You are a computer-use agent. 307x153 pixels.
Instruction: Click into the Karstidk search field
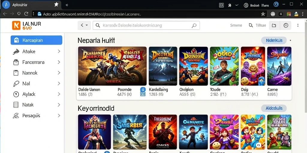146,25
